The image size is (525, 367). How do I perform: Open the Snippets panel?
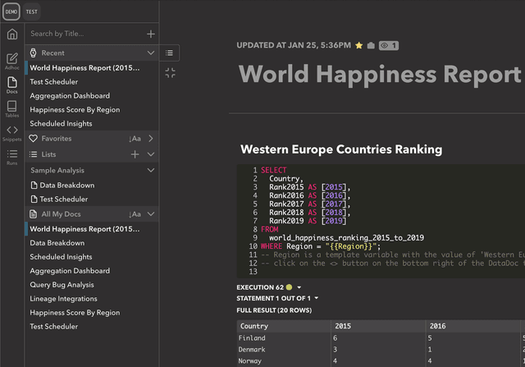[x=11, y=133]
